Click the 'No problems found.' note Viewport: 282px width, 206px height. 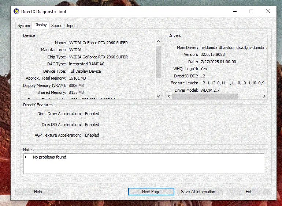pyautogui.click(x=50, y=157)
